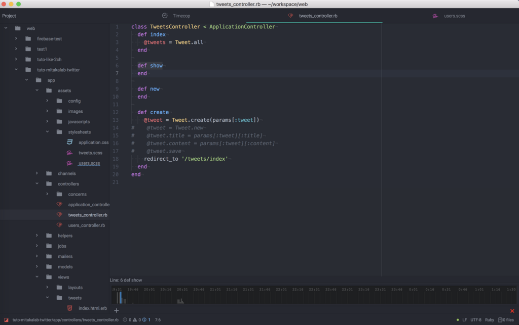Open tweets.scss in the tree

(x=90, y=153)
